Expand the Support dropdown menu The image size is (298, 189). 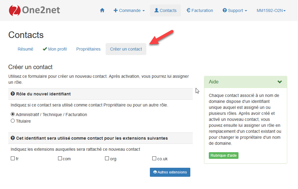[235, 10]
